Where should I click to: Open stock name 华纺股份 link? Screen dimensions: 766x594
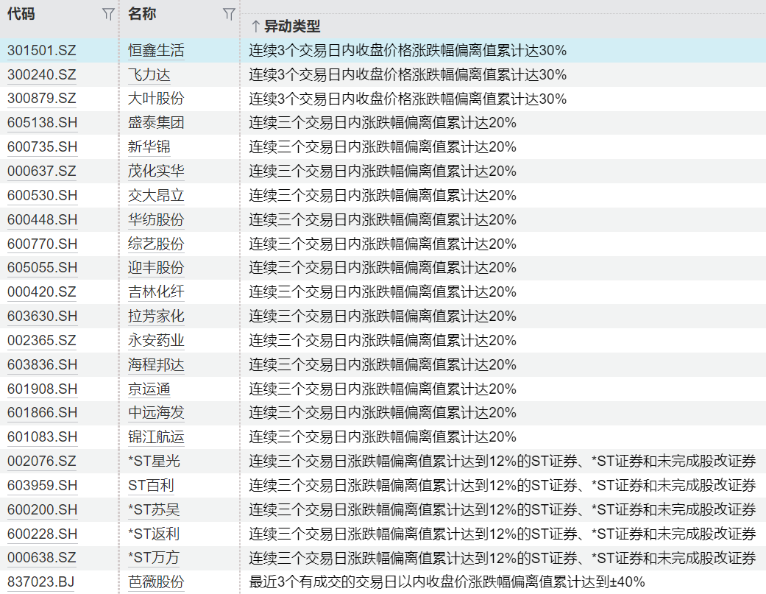tap(156, 220)
